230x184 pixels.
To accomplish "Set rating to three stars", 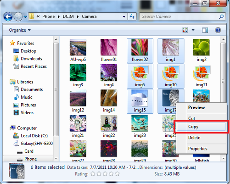I will (x=105, y=173).
